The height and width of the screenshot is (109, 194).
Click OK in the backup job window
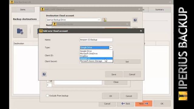(x=162, y=104)
